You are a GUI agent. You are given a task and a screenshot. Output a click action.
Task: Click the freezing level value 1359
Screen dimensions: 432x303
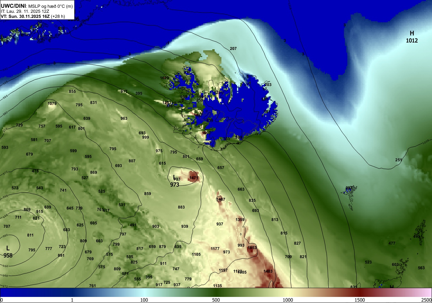point(240,220)
